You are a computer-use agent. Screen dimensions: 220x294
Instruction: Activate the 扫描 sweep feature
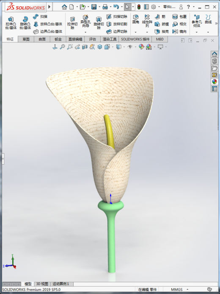point(40,17)
